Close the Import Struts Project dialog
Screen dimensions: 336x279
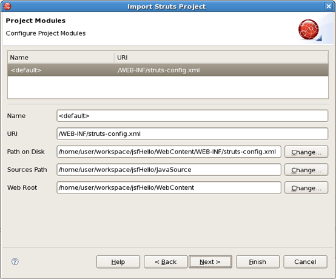pos(329,6)
